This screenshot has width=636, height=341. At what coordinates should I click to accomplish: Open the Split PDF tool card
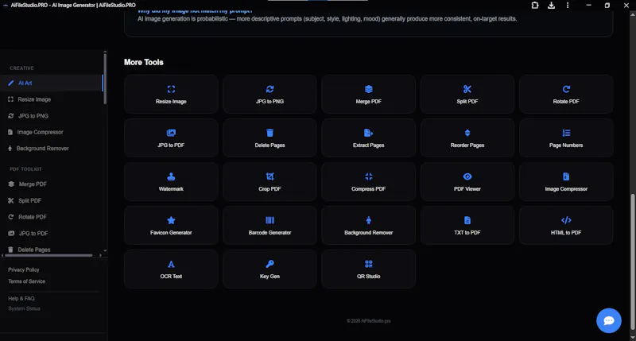467,94
